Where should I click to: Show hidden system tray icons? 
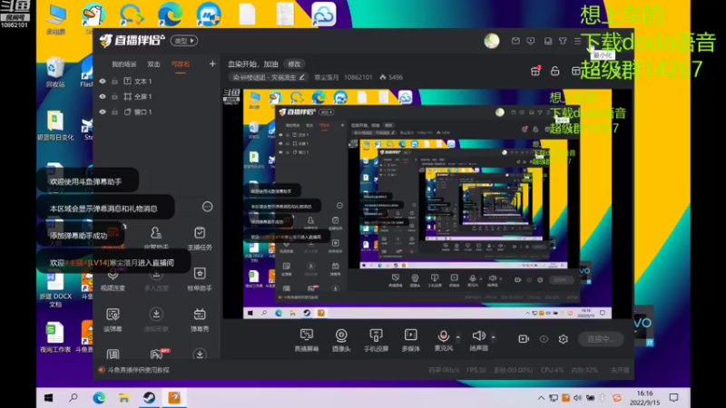[541, 398]
